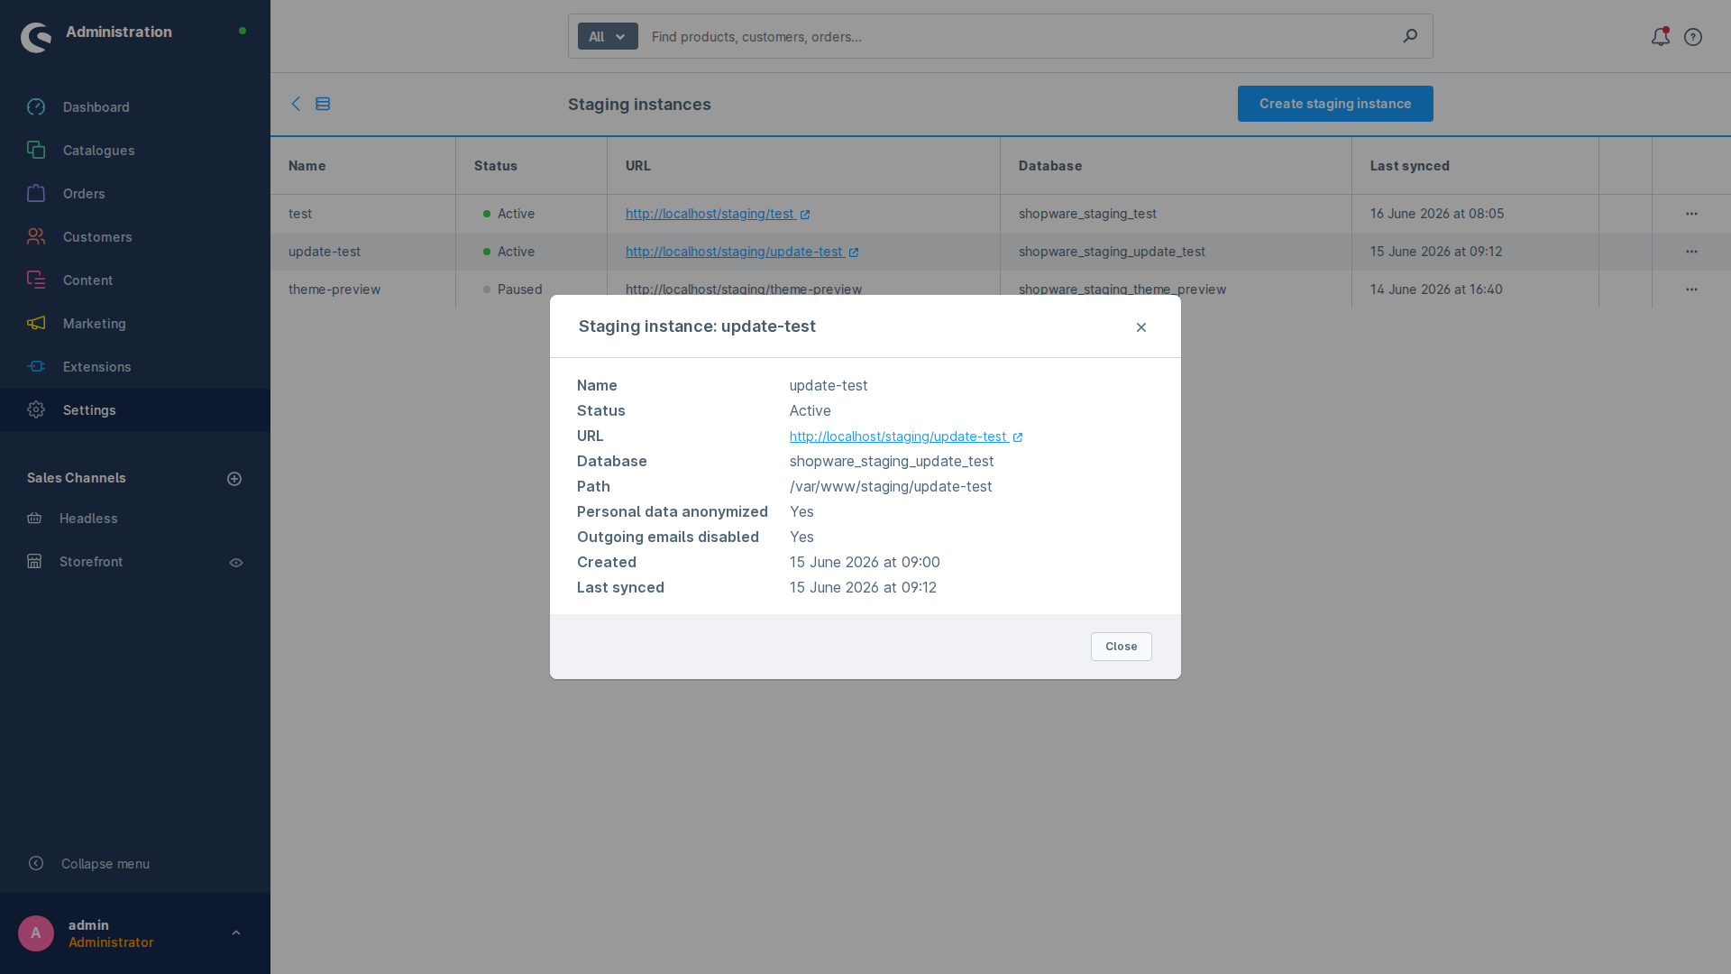Click the shopware_staging_test database cell
Viewport: 1731px width, 974px height.
pos(1176,214)
